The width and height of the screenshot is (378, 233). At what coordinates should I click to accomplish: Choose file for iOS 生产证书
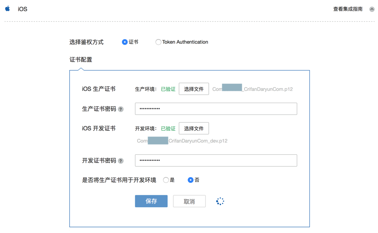(194, 89)
